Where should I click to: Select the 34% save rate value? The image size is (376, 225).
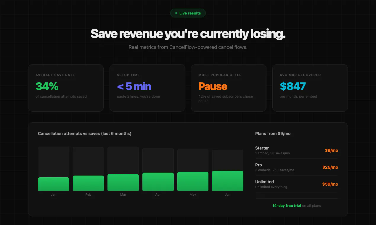(47, 86)
